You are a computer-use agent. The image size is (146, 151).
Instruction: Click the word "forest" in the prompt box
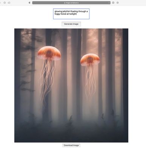coord(63,14)
